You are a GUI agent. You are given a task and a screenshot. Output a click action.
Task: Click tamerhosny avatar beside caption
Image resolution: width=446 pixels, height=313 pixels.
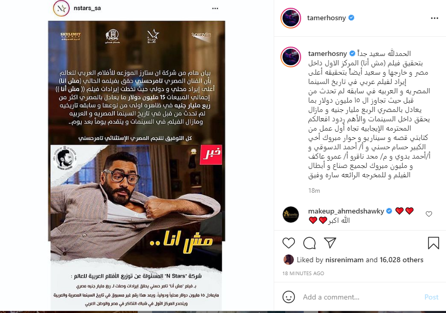pos(291,57)
